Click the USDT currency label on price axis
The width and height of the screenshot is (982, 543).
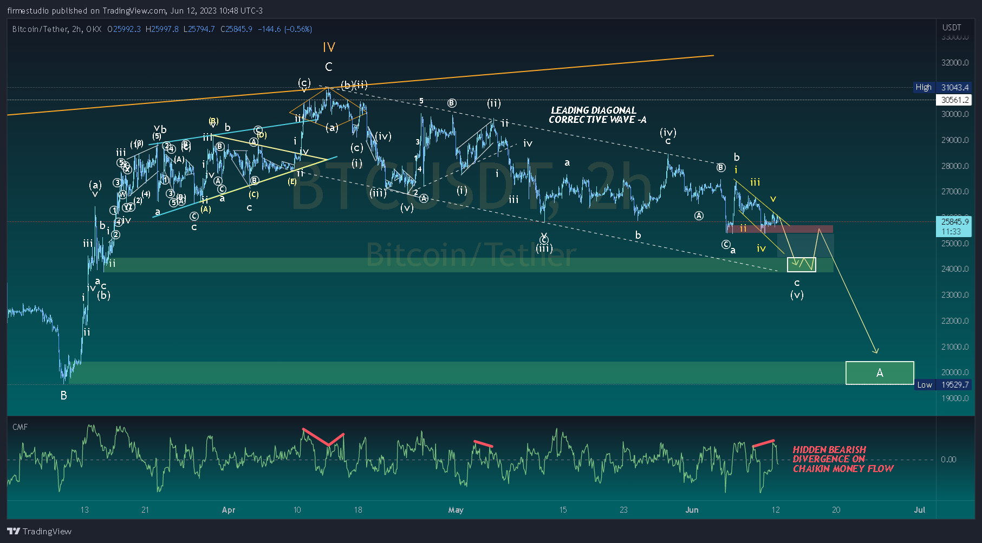point(952,27)
